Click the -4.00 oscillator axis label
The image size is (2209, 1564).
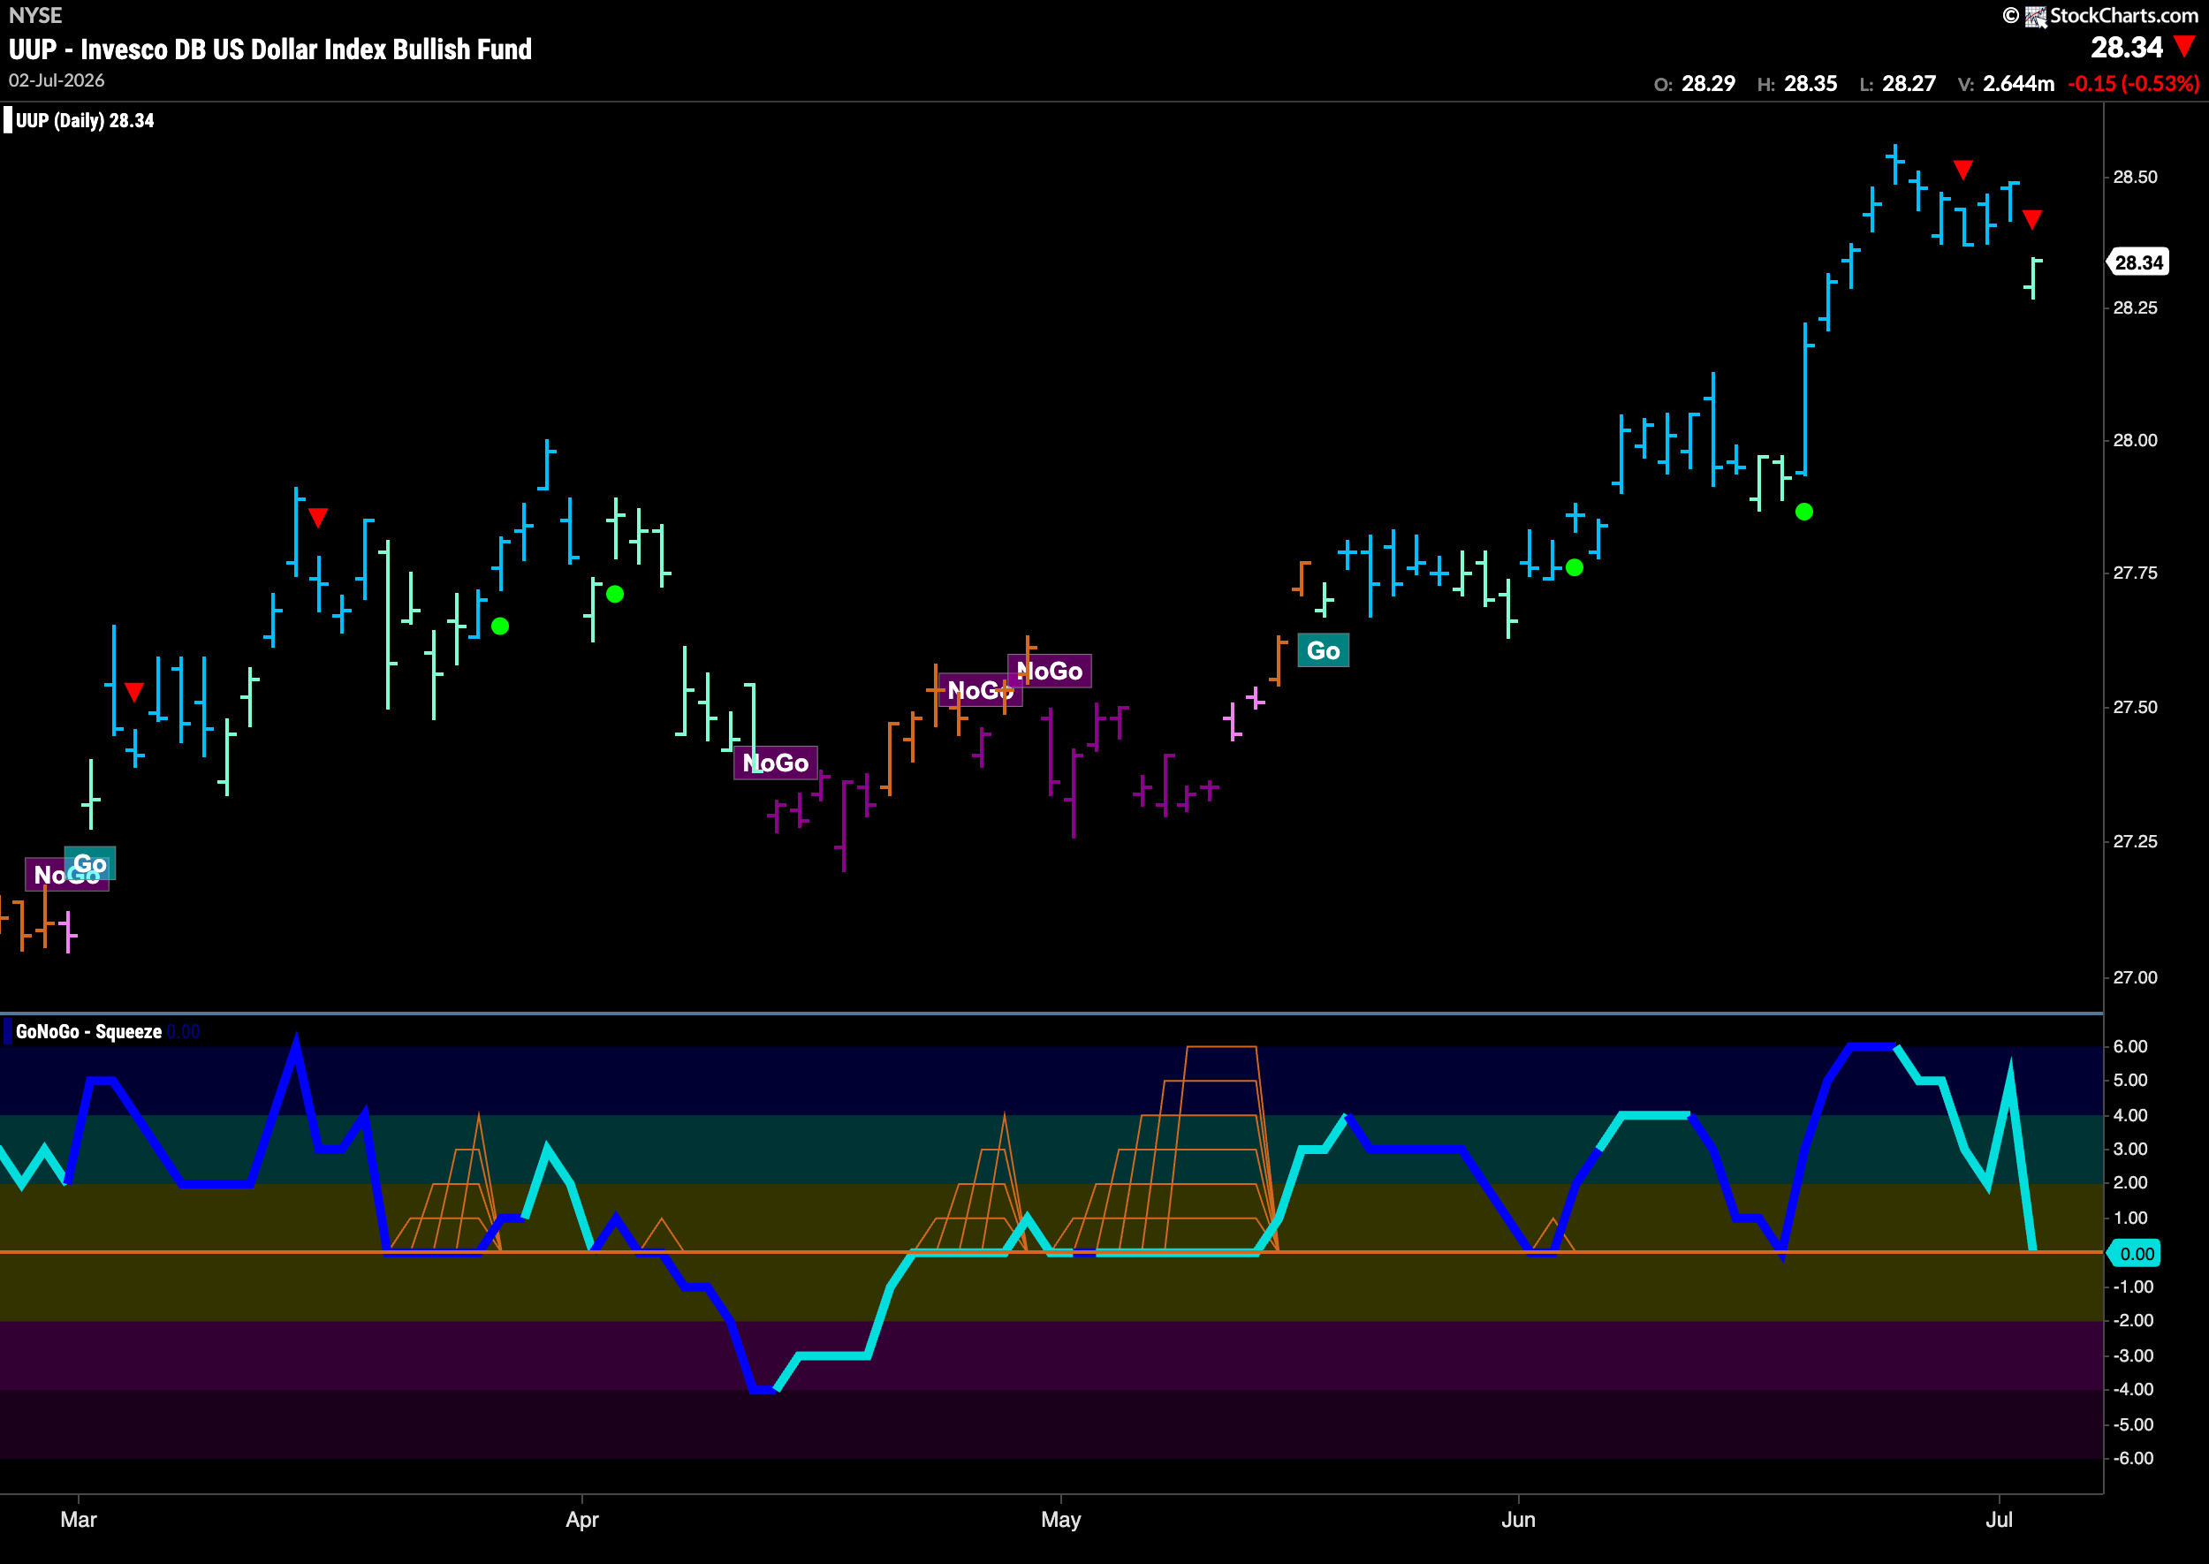tap(2133, 1389)
